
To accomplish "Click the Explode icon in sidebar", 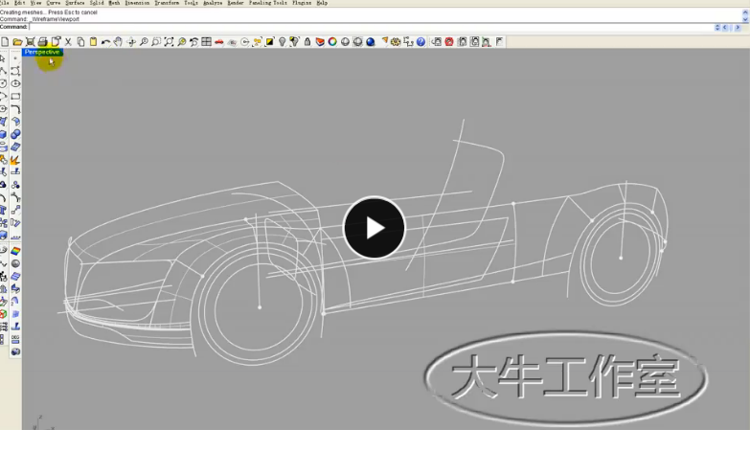I will click(x=14, y=160).
